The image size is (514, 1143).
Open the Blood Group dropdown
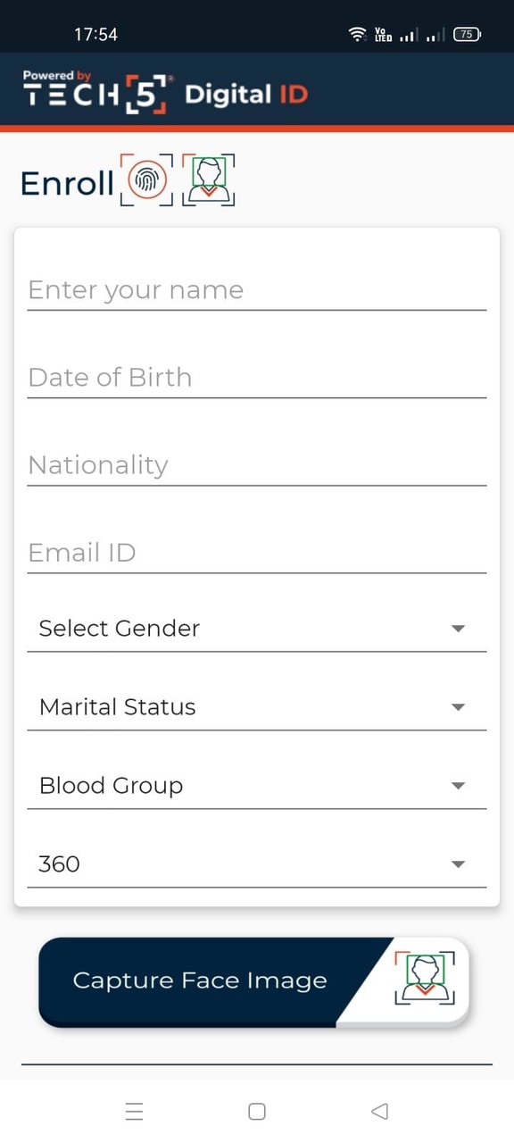pos(256,785)
